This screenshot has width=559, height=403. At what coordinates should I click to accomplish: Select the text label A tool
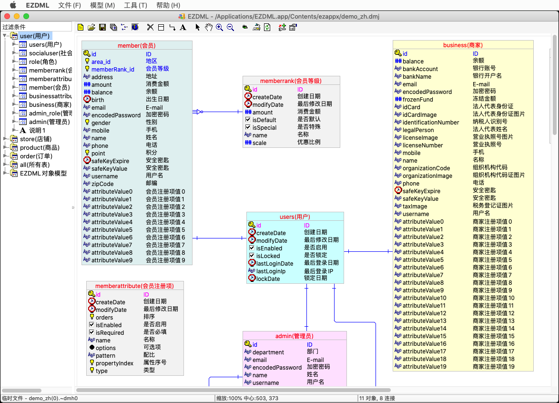183,28
